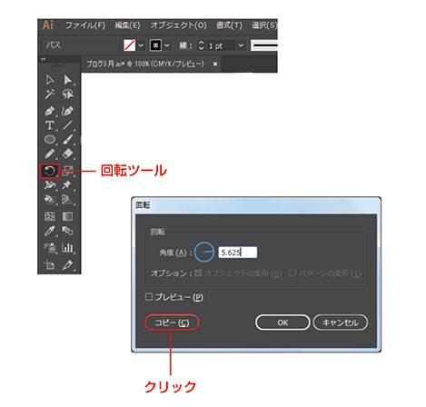This screenshot has height=407, width=426.
Task: Select the Rotate tool in toolbar
Action: [x=49, y=171]
